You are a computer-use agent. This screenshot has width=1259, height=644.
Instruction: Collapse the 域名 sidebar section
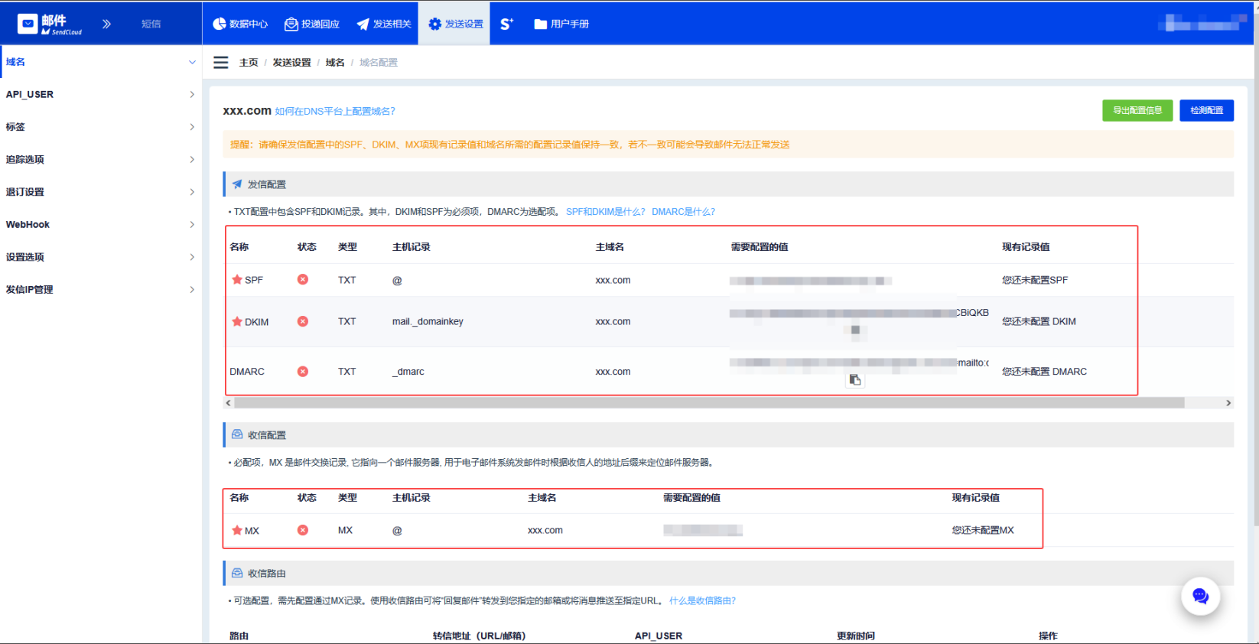(99, 62)
